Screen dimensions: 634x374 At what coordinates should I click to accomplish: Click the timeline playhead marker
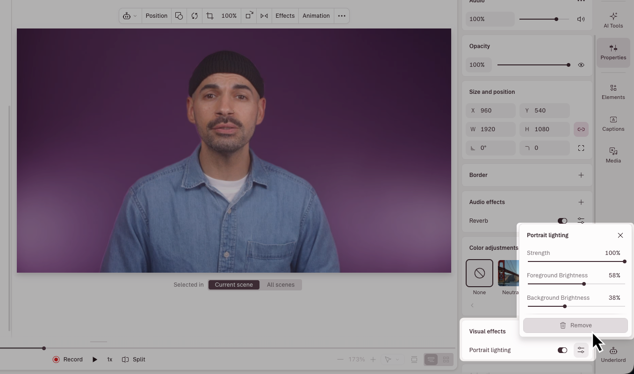point(44,348)
